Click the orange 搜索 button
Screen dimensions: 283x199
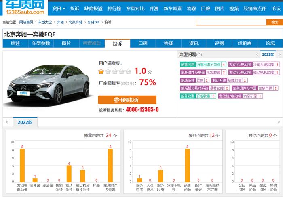pyautogui.click(x=275, y=22)
